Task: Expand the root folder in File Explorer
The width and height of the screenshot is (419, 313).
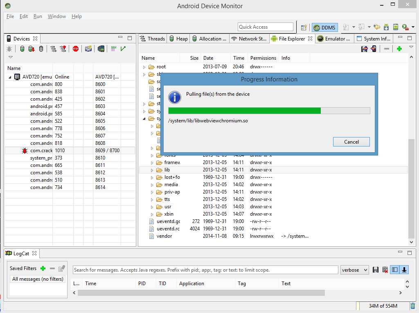Action: [x=144, y=67]
